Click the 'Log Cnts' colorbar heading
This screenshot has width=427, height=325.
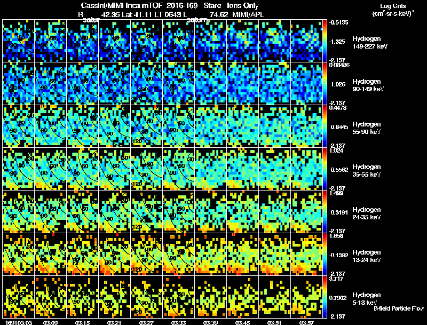tap(393, 6)
